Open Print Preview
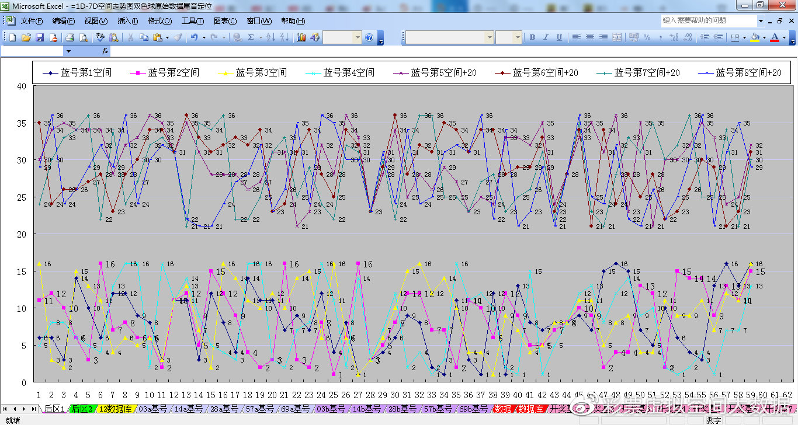 click(83, 36)
